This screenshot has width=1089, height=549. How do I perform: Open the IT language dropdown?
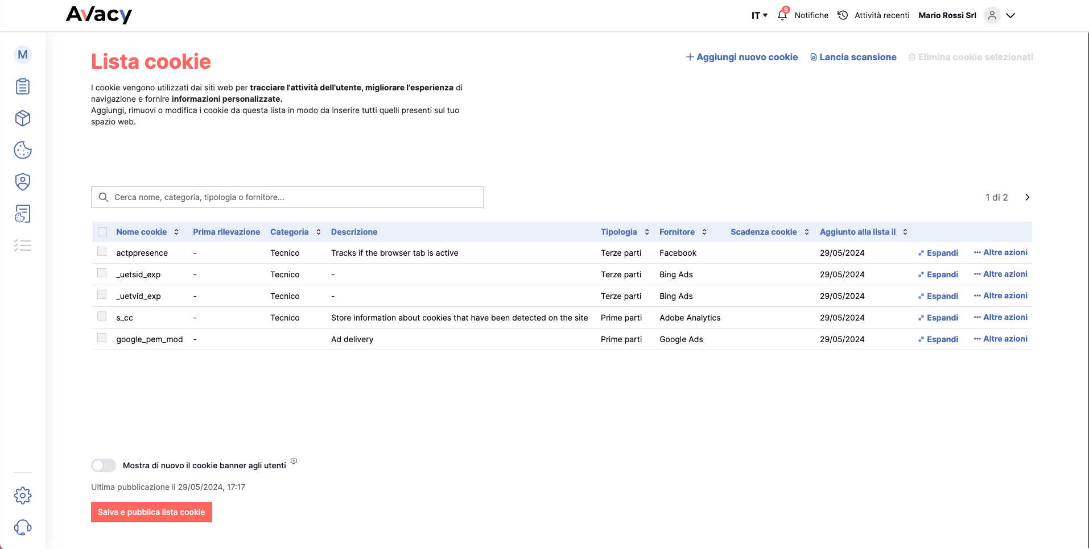(758, 15)
